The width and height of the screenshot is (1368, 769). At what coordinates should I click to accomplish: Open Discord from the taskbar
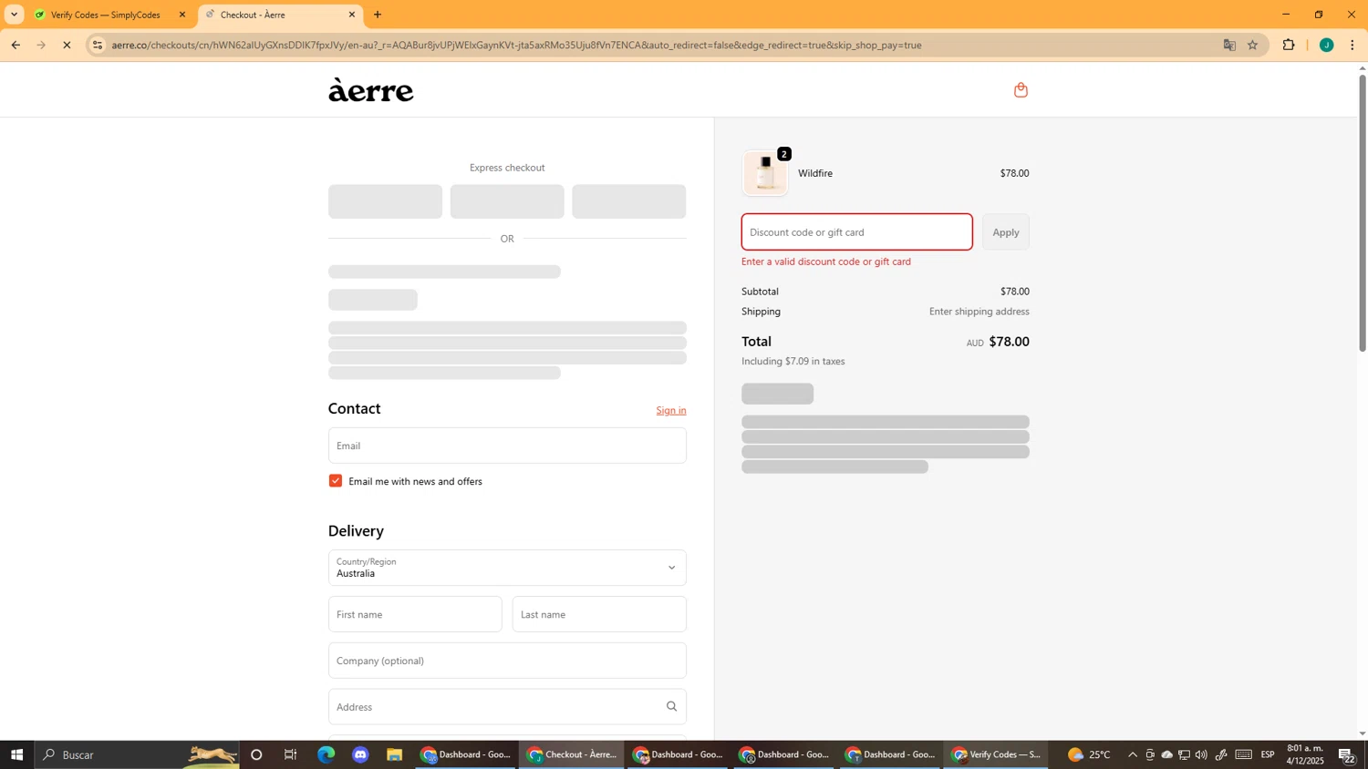tap(360, 754)
